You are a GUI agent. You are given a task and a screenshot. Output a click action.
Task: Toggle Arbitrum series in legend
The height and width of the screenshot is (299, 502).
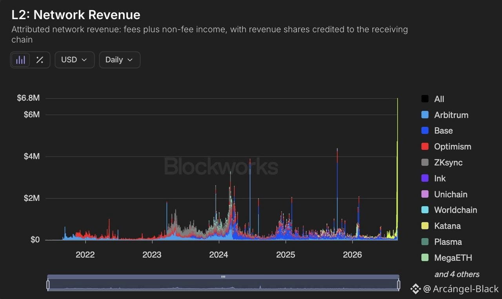pos(445,115)
